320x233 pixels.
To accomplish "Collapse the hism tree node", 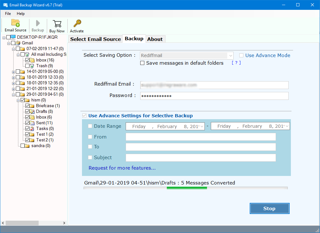I will click(18, 100).
